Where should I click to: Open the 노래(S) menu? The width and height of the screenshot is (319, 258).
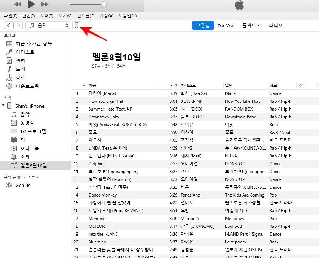[x=47, y=16]
